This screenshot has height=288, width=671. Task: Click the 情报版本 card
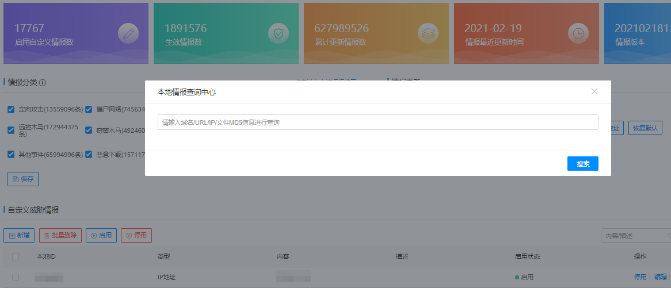(x=638, y=33)
